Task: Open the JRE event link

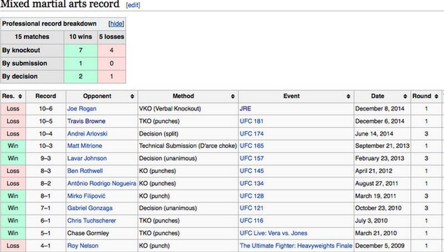Action: click(245, 109)
